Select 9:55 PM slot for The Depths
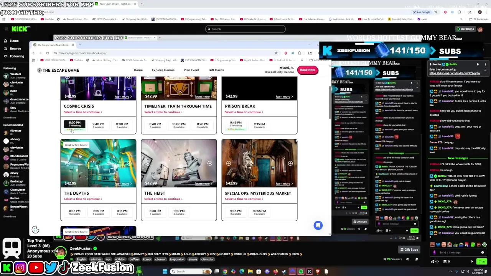The width and height of the screenshot is (491, 276). [x=98, y=212]
